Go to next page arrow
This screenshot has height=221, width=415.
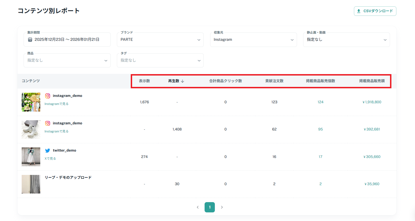point(222,207)
